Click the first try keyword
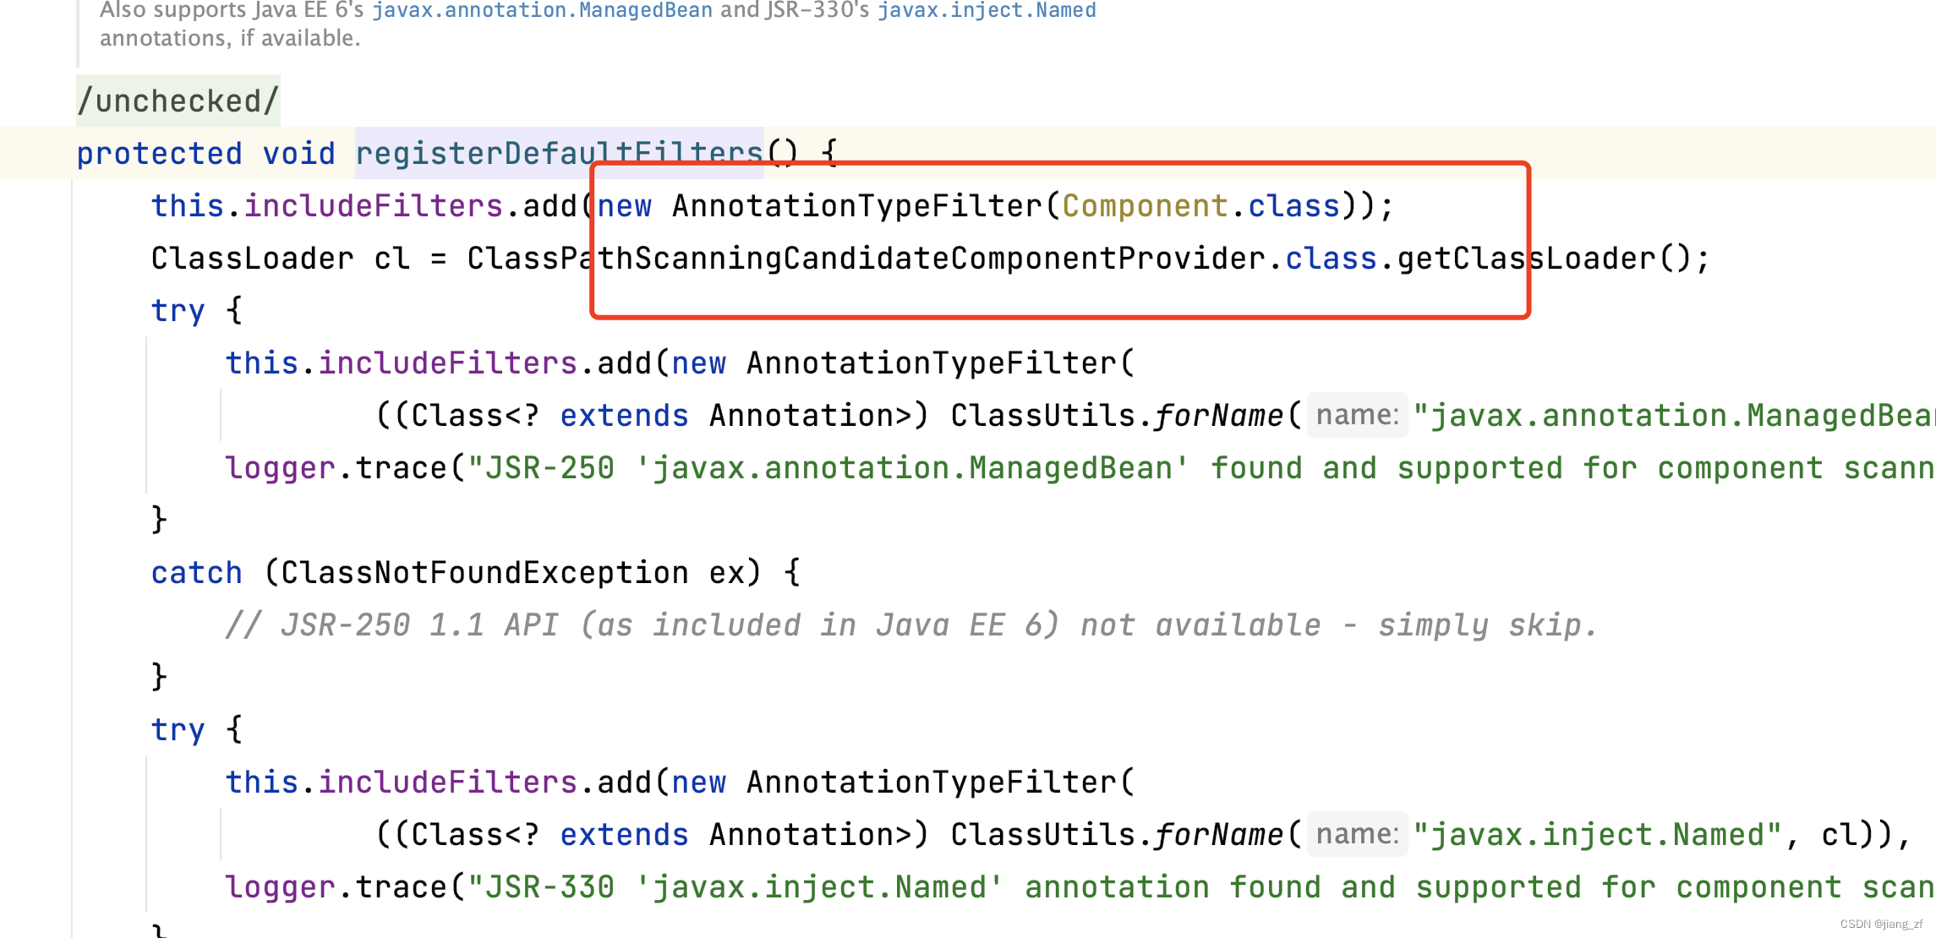This screenshot has height=938, width=1936. pyautogui.click(x=178, y=311)
